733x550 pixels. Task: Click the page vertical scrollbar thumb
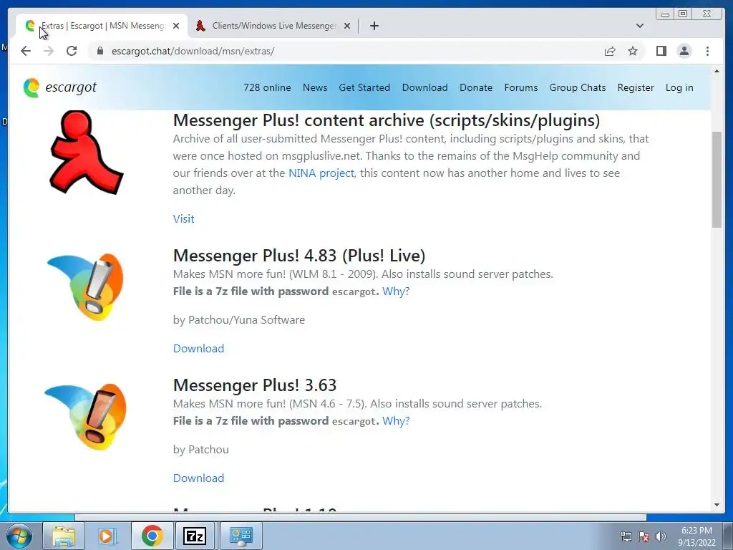pyautogui.click(x=717, y=180)
